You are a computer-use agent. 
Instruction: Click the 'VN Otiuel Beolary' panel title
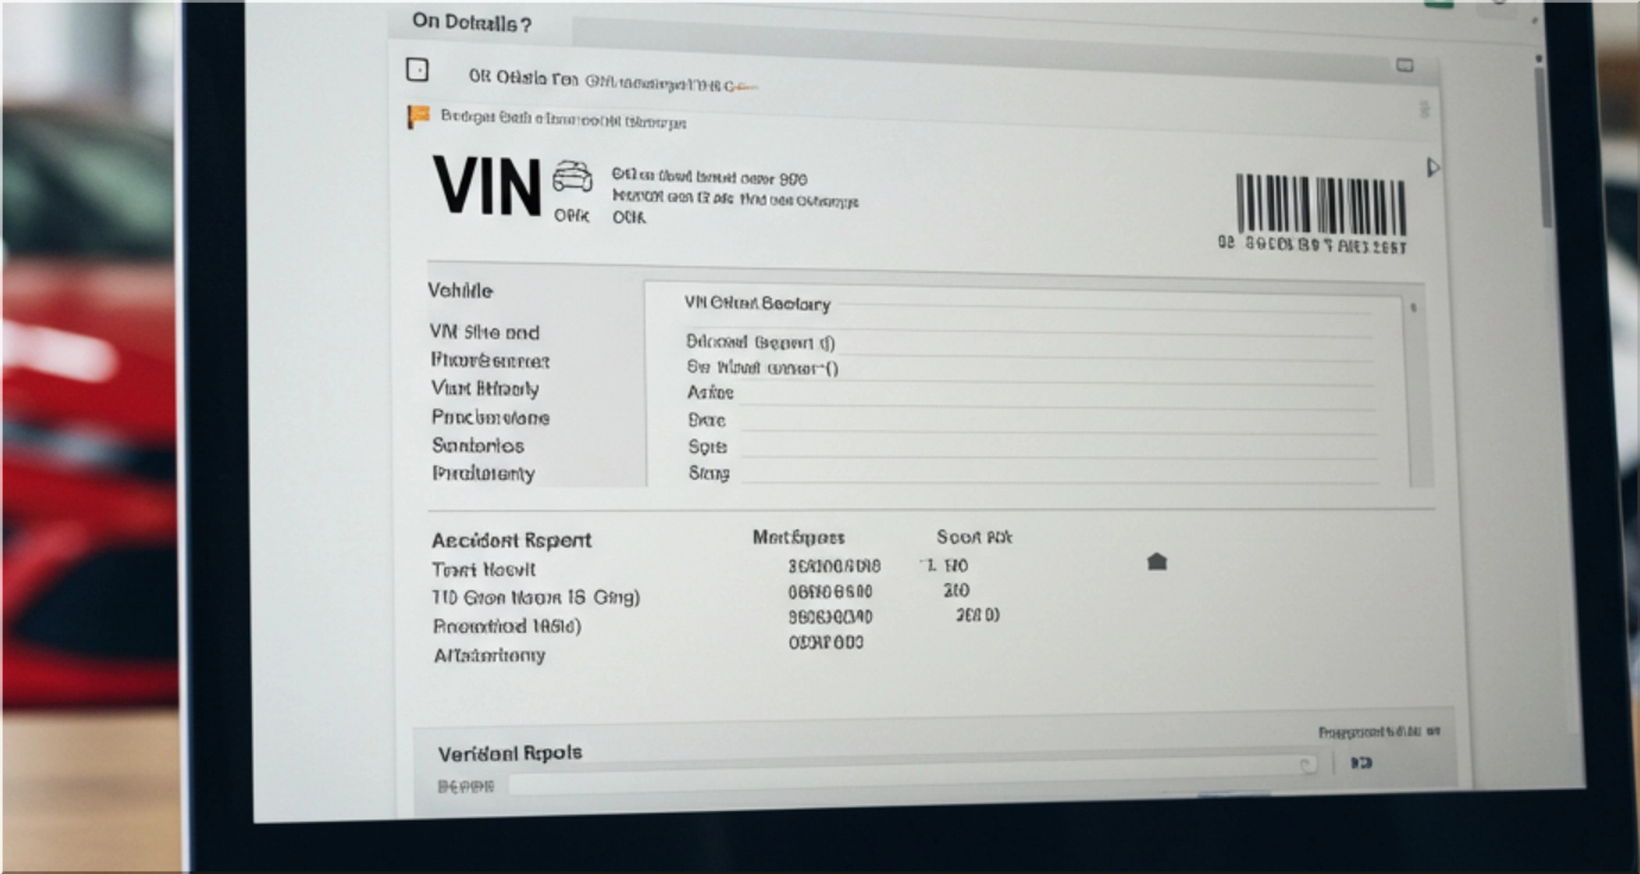757,304
